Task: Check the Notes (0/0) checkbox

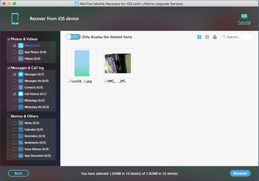Action: click(x=15, y=123)
